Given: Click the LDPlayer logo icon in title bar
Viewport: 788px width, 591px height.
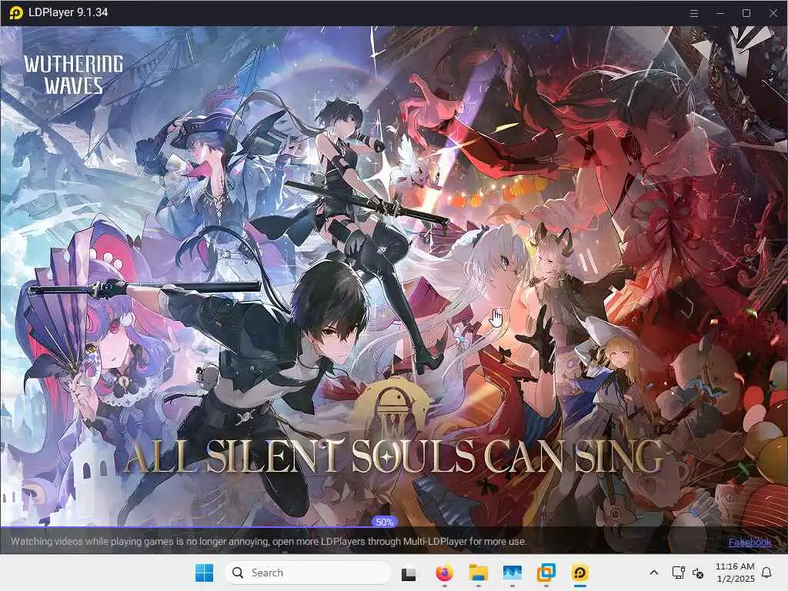Looking at the screenshot, I should (x=16, y=12).
